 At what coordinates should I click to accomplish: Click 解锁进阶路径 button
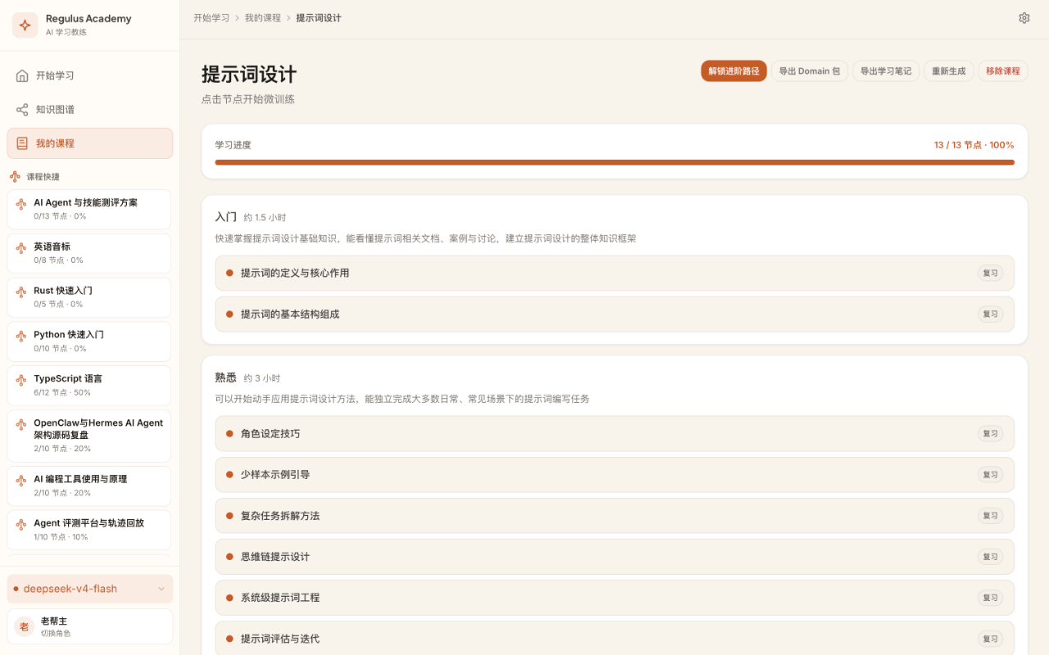tap(733, 71)
